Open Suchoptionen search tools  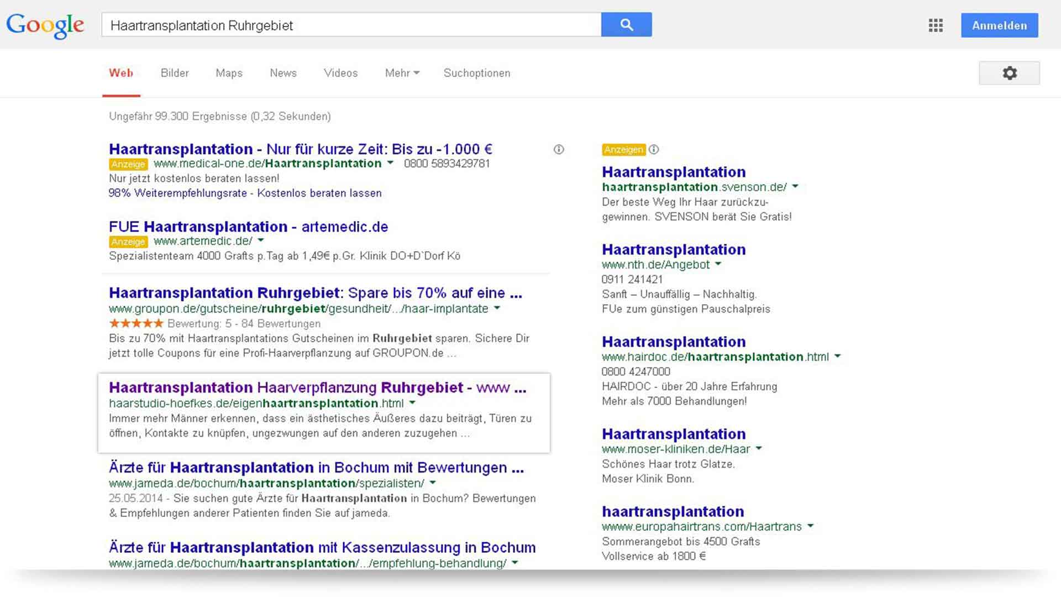pos(477,73)
